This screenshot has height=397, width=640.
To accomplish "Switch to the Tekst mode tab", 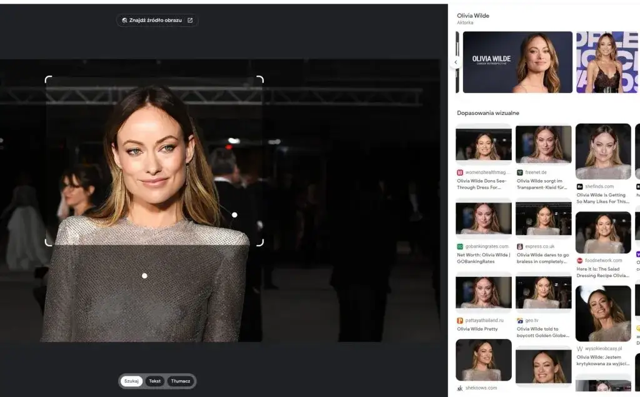I will click(x=154, y=381).
